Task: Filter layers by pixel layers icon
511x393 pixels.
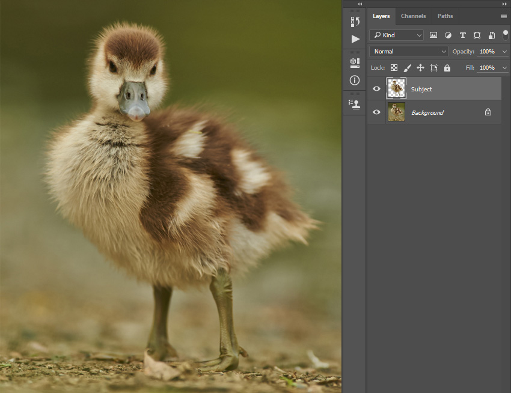Action: pos(433,35)
